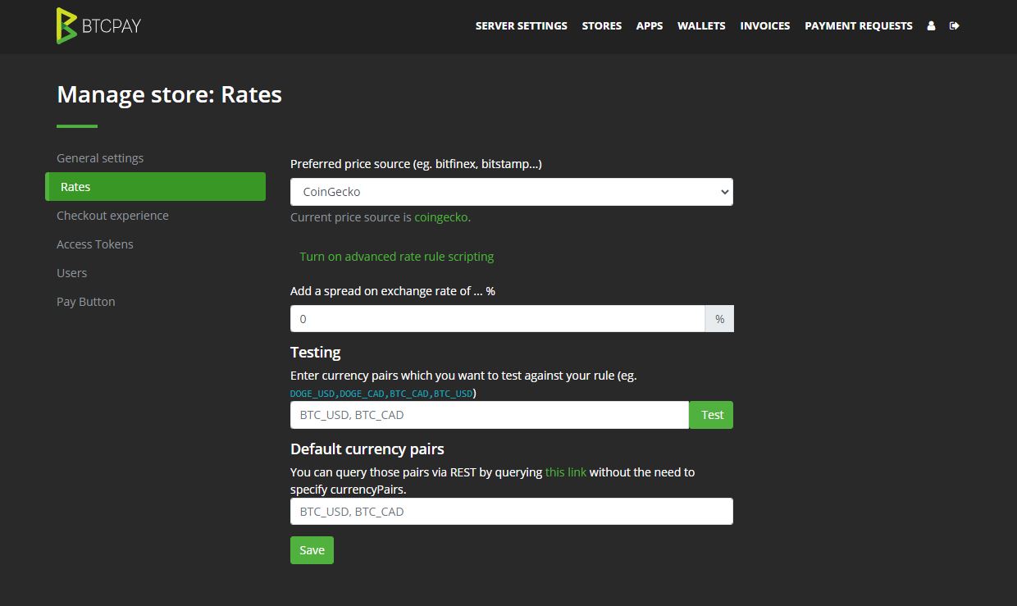Click 'Add a spread on exchange rate' label

click(393, 291)
